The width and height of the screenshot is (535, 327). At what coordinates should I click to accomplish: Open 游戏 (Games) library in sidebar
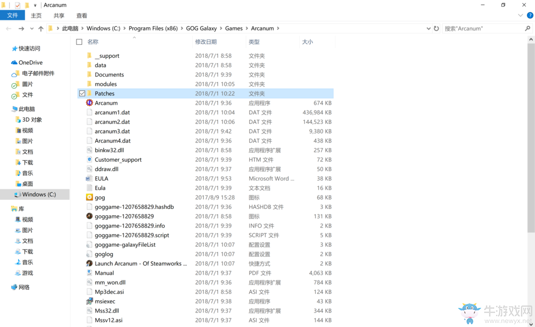click(x=24, y=273)
